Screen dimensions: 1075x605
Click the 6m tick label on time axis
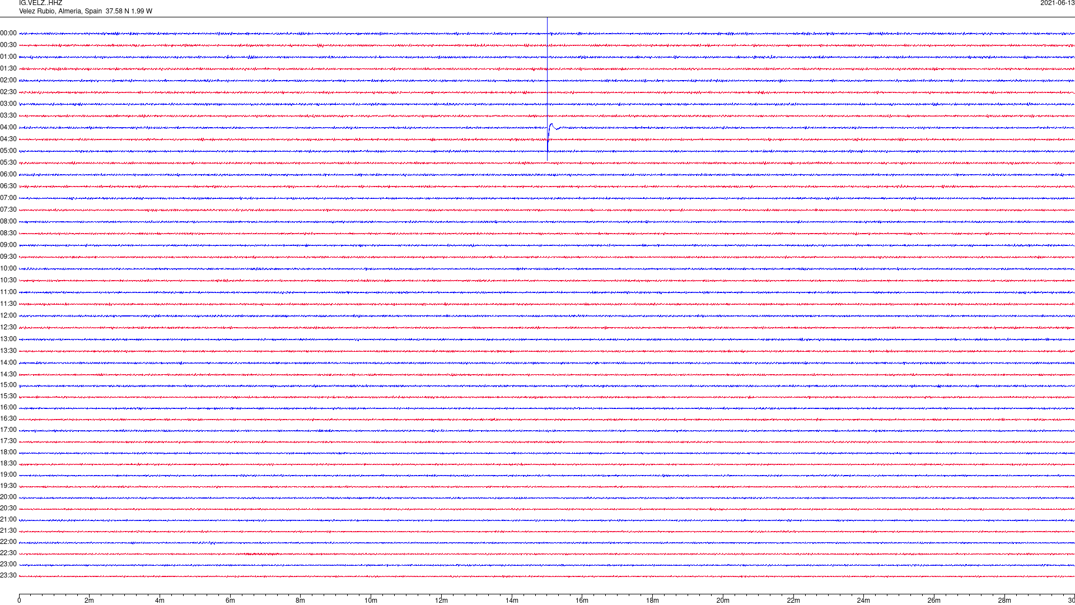coord(230,601)
